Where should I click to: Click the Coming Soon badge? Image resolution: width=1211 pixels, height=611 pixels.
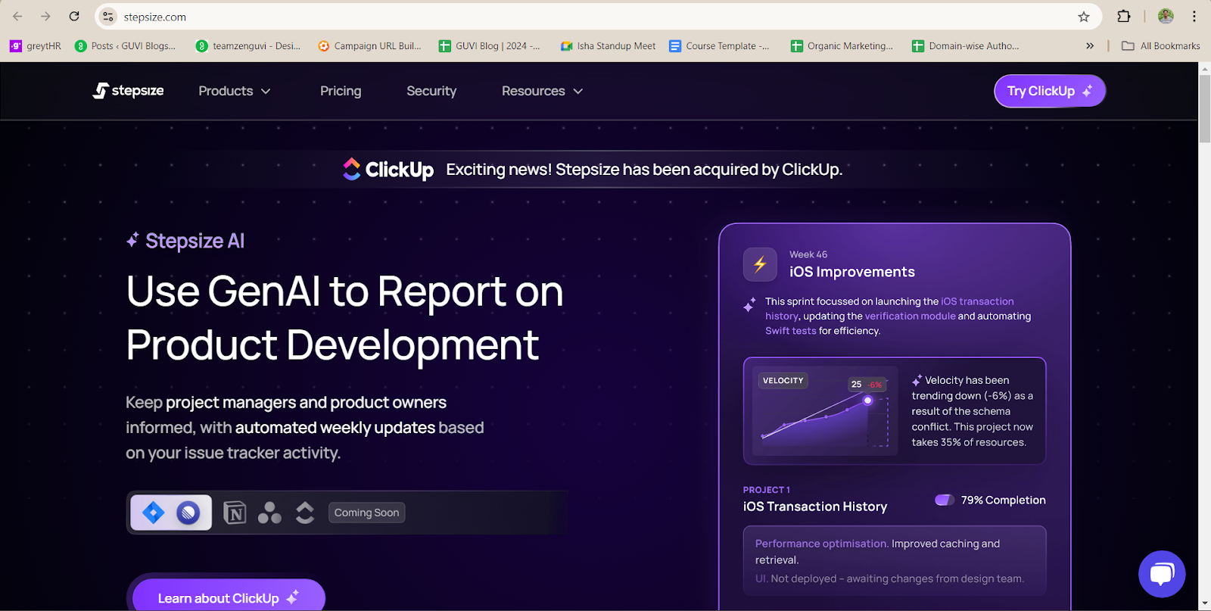[x=367, y=513]
